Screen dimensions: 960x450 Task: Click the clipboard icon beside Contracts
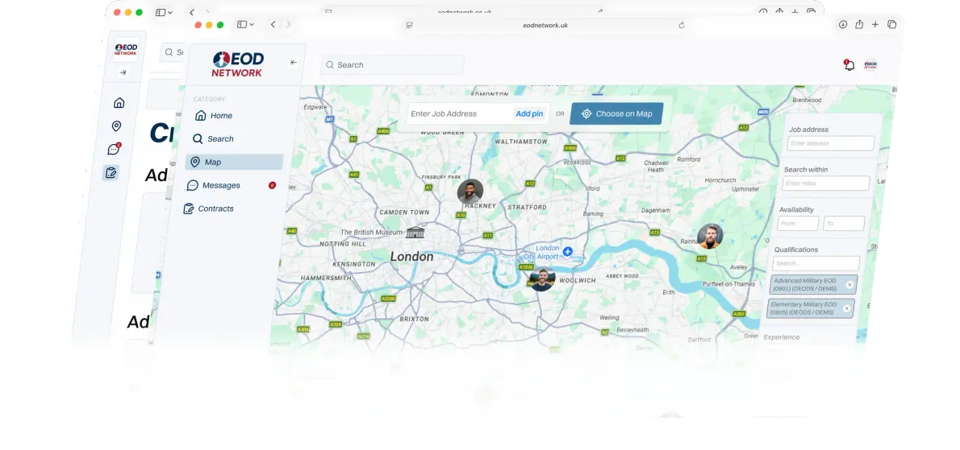click(x=189, y=208)
